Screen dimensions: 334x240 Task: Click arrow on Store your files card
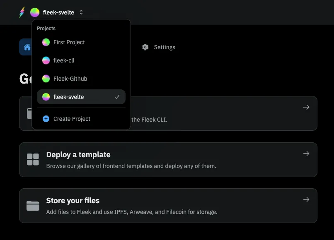pos(306,200)
